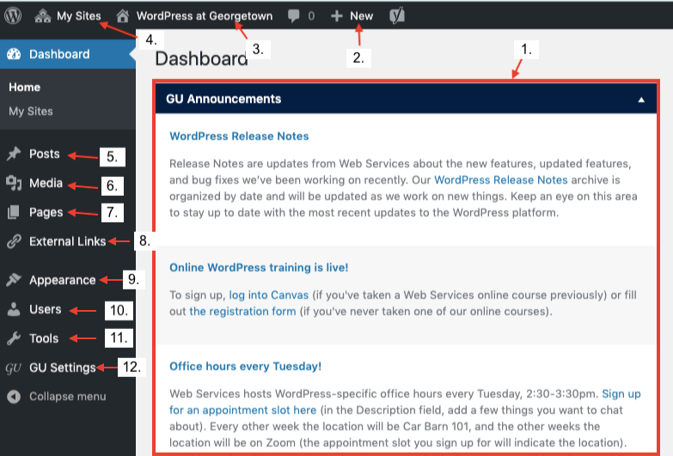673x456 pixels.
Task: Click inline WordPress Release Notes archive link
Action: click(x=501, y=179)
